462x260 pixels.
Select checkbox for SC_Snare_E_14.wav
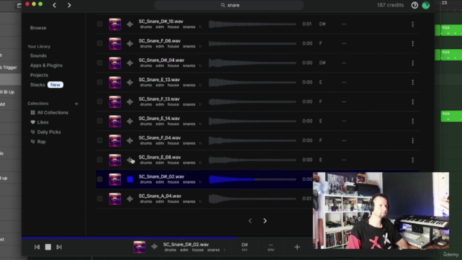tap(100, 121)
